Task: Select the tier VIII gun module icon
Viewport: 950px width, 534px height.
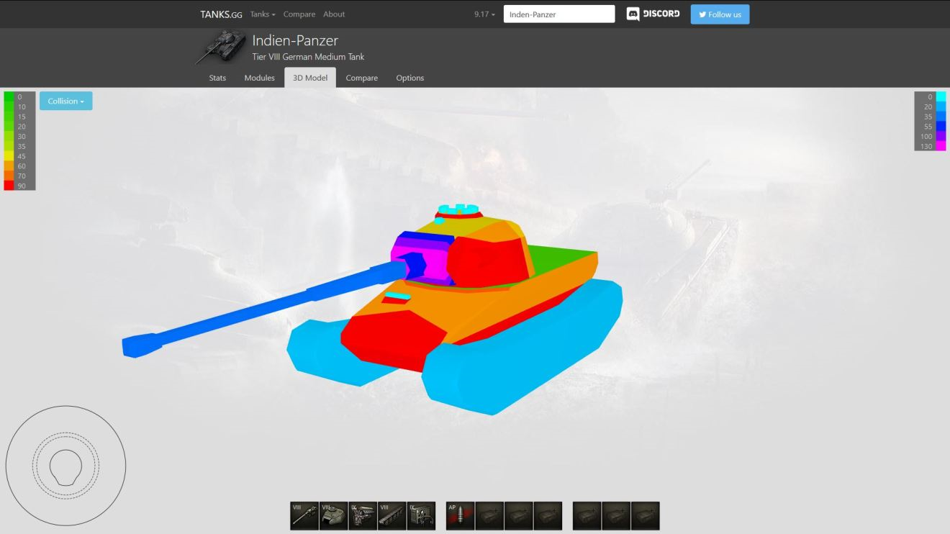Action: (304, 516)
